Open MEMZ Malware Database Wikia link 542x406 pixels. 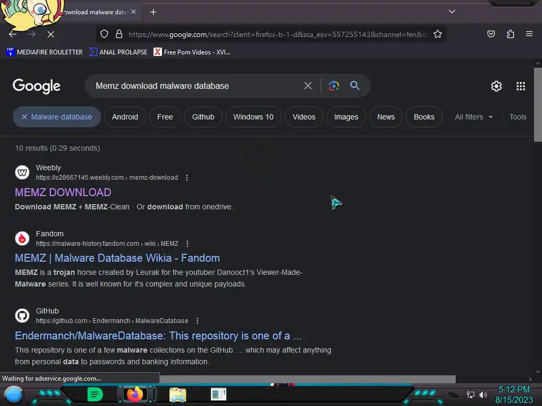click(x=117, y=258)
